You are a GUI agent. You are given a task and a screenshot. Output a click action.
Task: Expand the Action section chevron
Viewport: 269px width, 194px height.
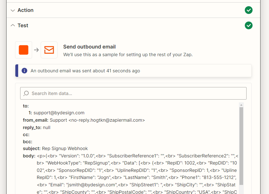12,10
